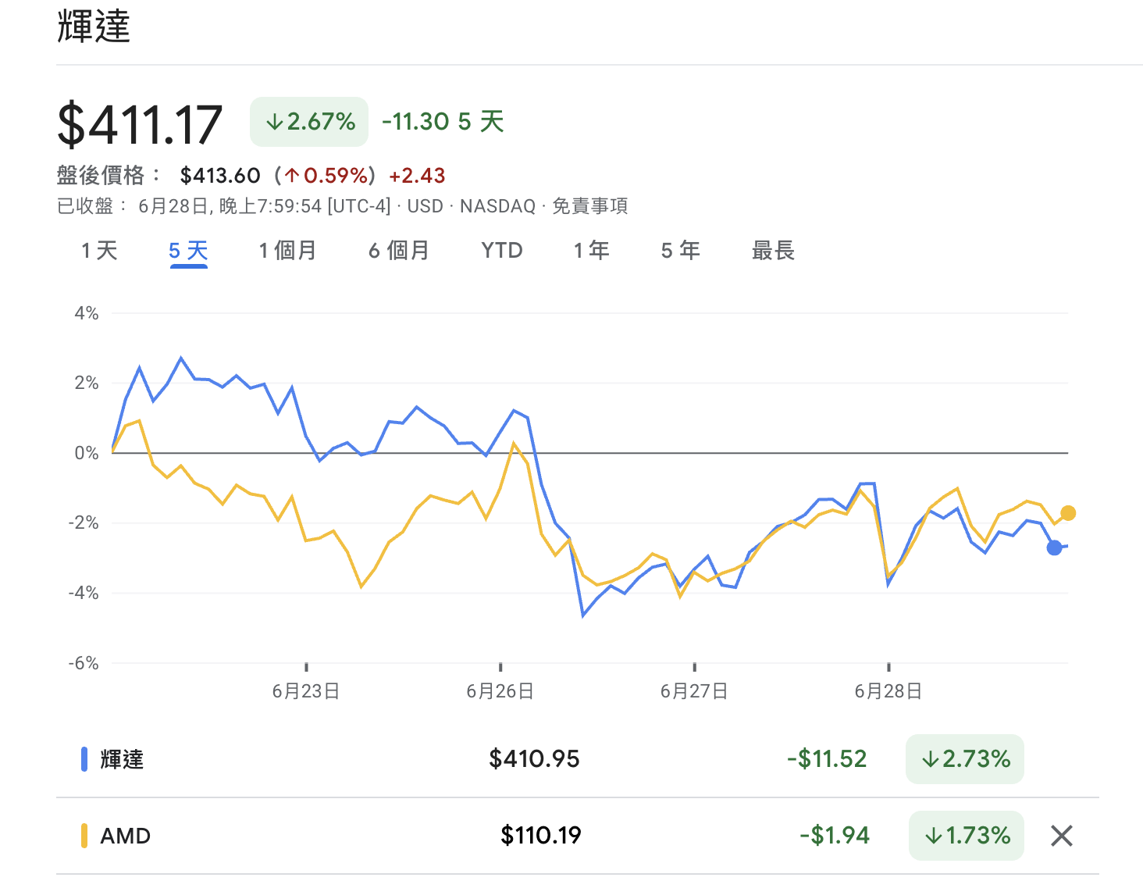
Task: Remove AMD comparison with X icon
Action: [1061, 836]
